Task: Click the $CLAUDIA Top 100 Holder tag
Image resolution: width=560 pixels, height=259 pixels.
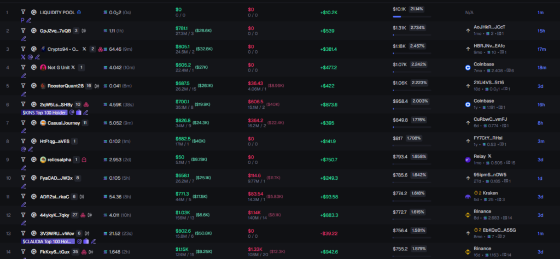Action: 48,242
